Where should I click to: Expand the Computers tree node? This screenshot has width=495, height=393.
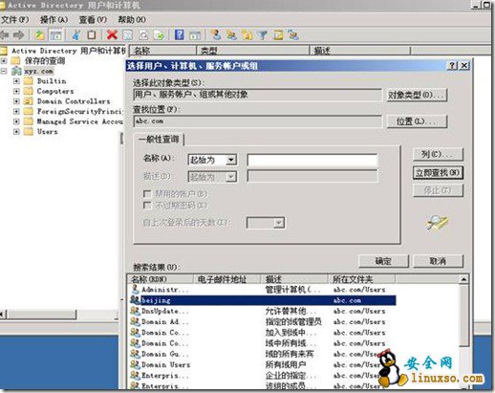point(16,91)
